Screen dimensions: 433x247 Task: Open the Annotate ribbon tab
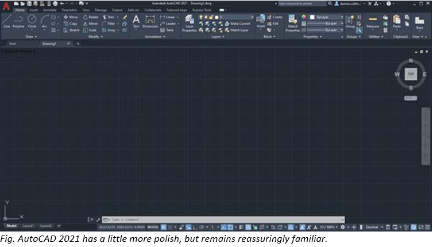50,10
